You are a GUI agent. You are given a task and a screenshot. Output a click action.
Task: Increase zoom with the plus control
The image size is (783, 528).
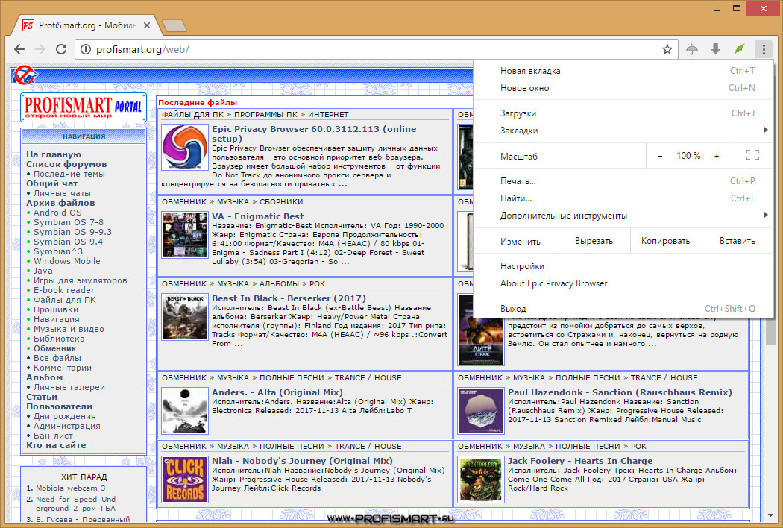click(717, 156)
